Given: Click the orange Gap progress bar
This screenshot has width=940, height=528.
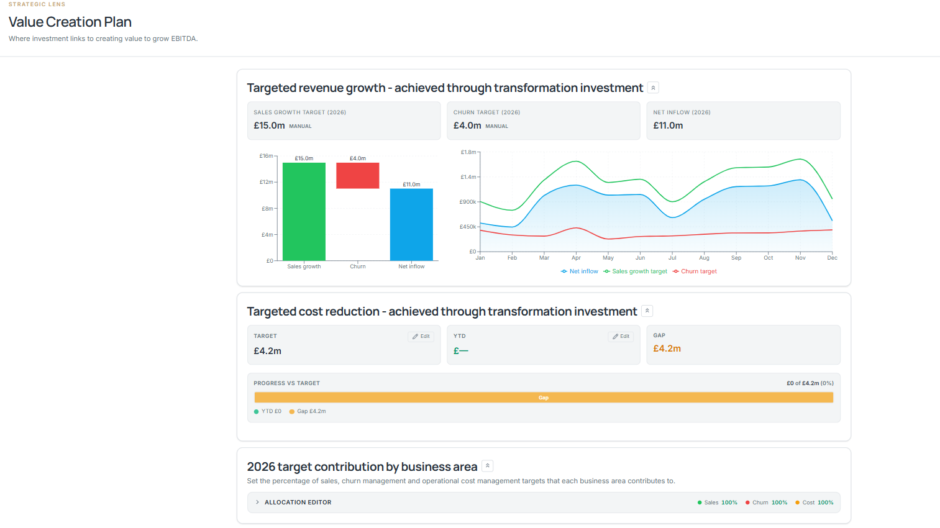Looking at the screenshot, I should 544,398.
